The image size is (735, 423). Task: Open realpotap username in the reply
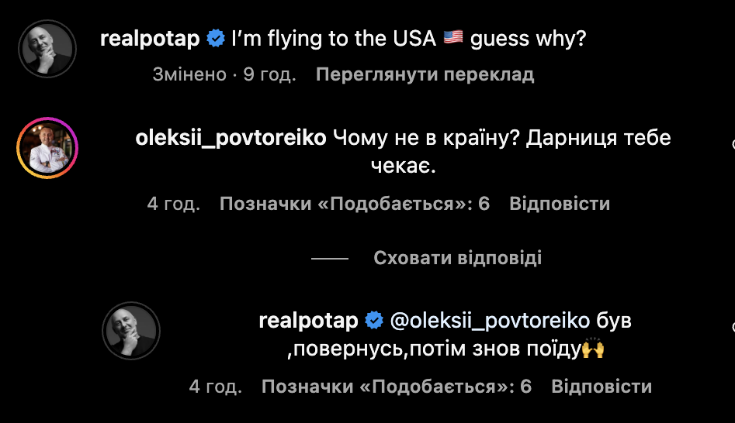click(x=309, y=321)
